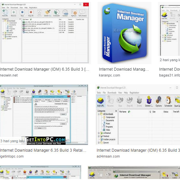Select Compressed in ad4msan screenshot tree

point(110,117)
